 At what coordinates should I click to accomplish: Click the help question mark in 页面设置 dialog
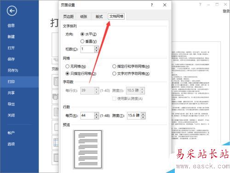coord(152,5)
